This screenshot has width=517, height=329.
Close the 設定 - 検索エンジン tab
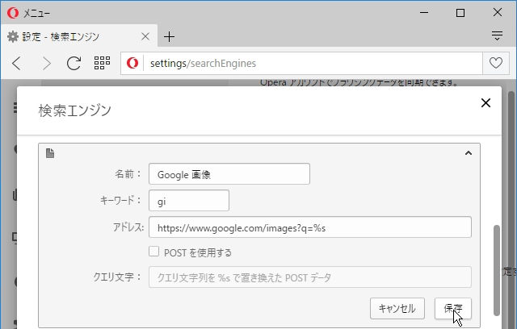coord(145,36)
